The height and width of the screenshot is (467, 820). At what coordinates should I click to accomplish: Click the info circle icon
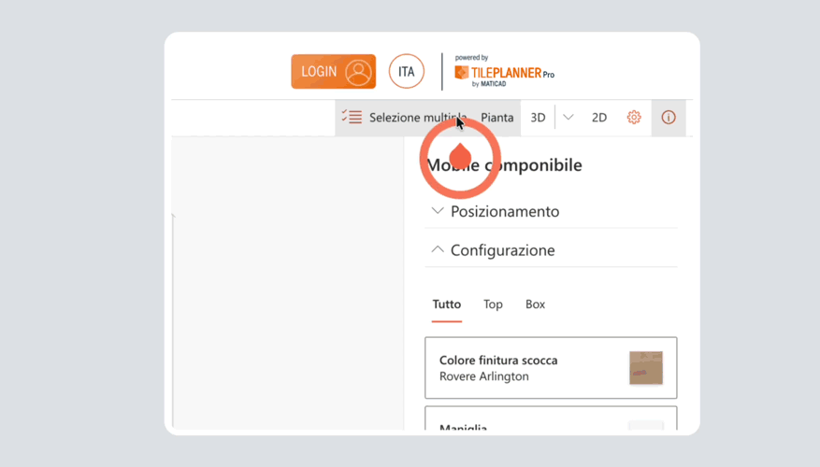669,118
